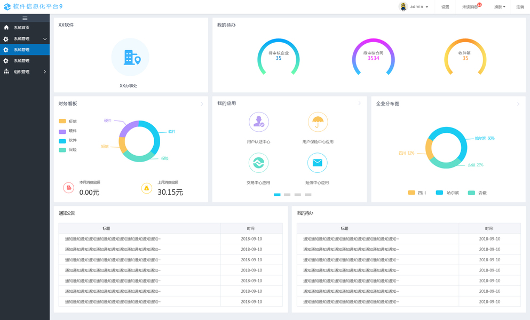Click the building location icon in XX软件
Image resolution: width=530 pixels, height=320 pixels.
tap(130, 57)
